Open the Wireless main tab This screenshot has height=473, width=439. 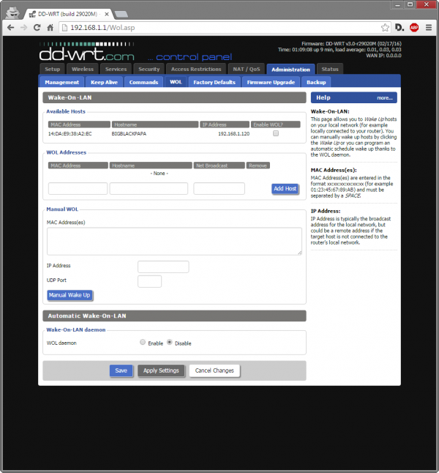point(83,69)
